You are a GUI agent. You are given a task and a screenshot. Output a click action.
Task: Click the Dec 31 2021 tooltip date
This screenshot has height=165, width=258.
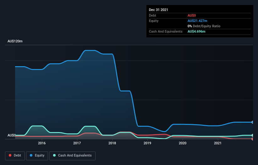[158, 10]
